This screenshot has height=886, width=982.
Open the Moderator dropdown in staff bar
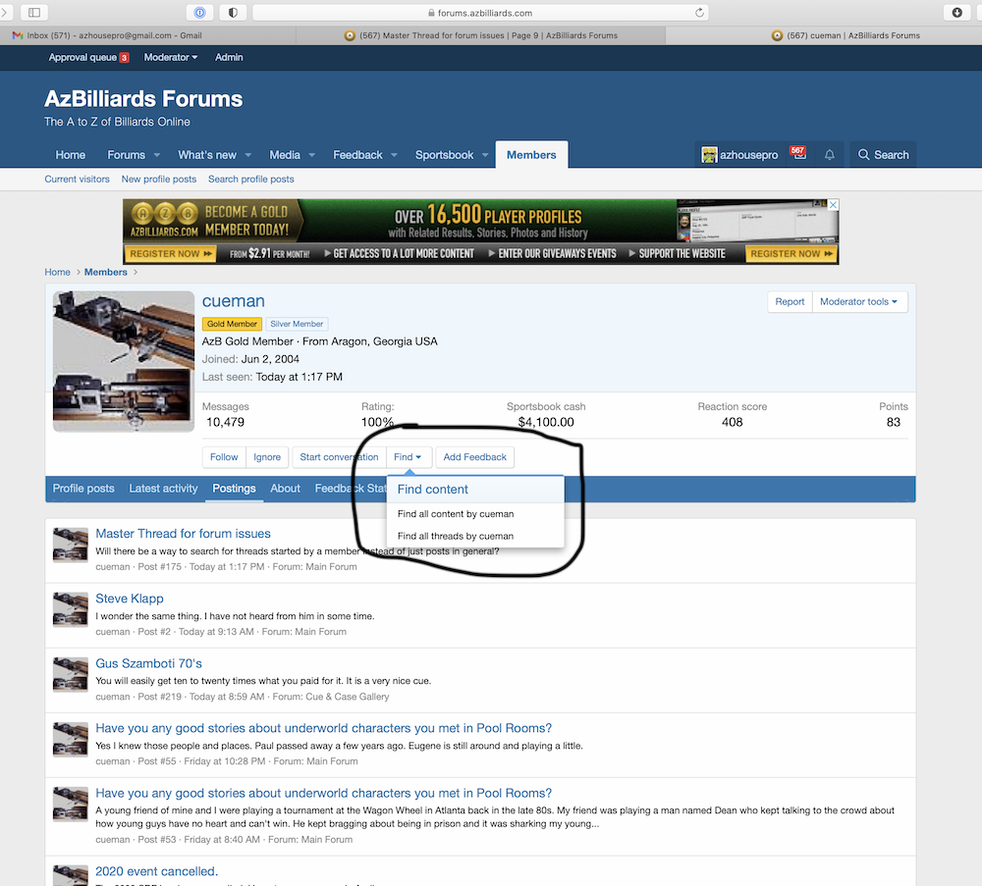click(170, 57)
